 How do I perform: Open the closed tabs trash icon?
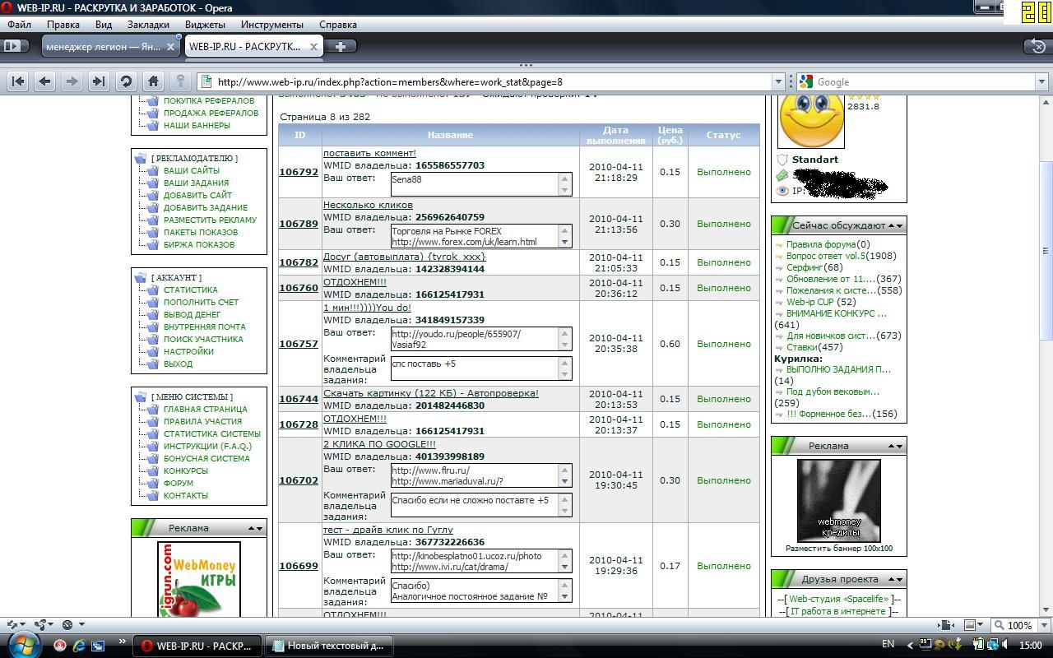pyautogui.click(x=1038, y=46)
